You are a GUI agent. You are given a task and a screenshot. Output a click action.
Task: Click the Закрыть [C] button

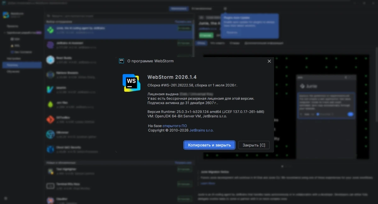[x=254, y=145]
